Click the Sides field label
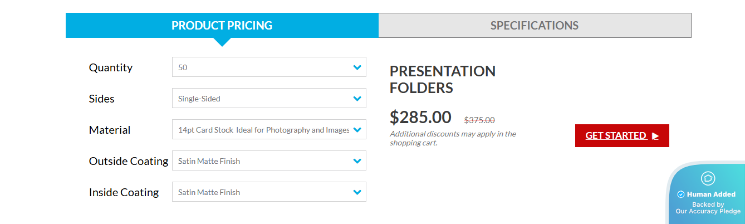745x224 pixels. (101, 99)
